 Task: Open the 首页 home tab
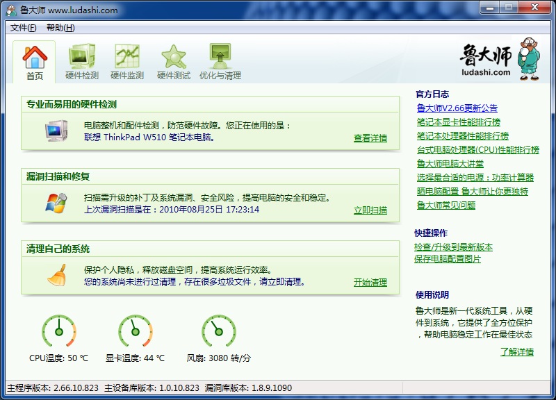pos(34,62)
